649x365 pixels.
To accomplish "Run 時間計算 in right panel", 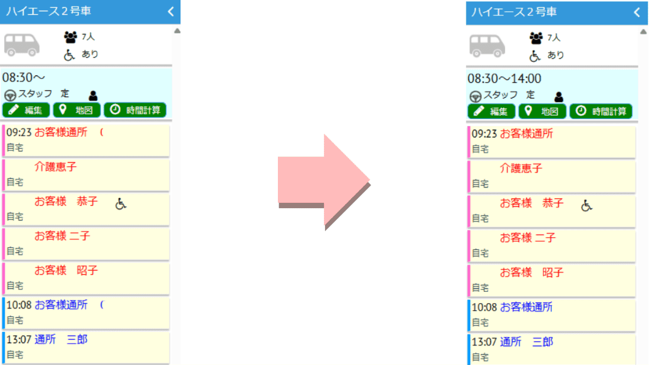I will (601, 111).
